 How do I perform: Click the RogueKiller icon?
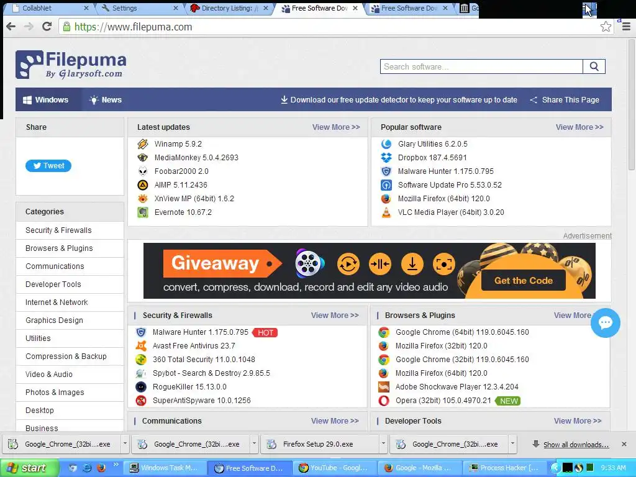click(x=141, y=386)
